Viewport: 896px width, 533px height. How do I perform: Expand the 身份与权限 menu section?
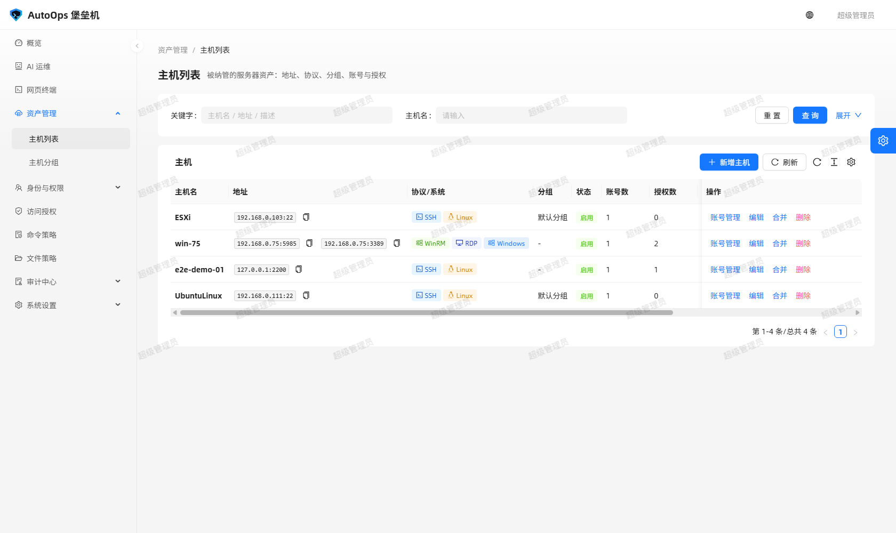point(118,188)
